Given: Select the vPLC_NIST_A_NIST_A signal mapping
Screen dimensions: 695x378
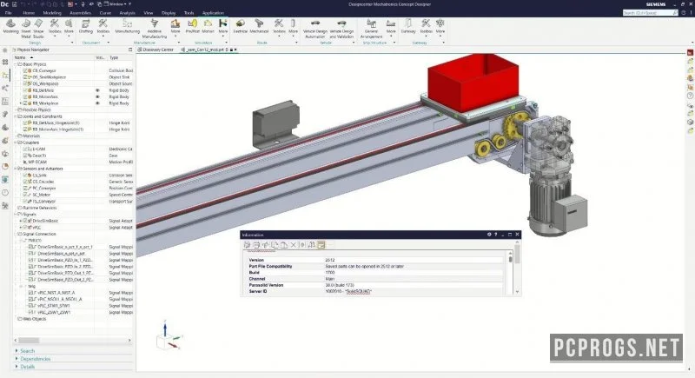Looking at the screenshot, I should (x=56, y=293).
